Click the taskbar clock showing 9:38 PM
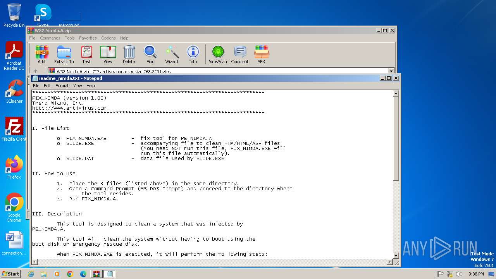This screenshot has height=279, width=496. point(476,274)
